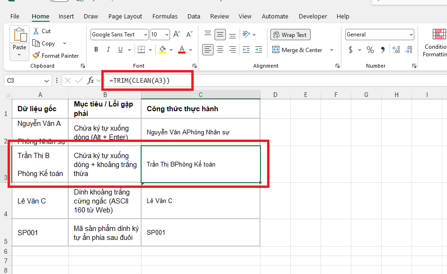Screen dimensions: 447x274
Task: Apply Percent Style format
Action: (x=370, y=50)
